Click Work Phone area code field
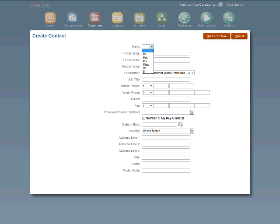 pyautogui.click(x=161, y=92)
